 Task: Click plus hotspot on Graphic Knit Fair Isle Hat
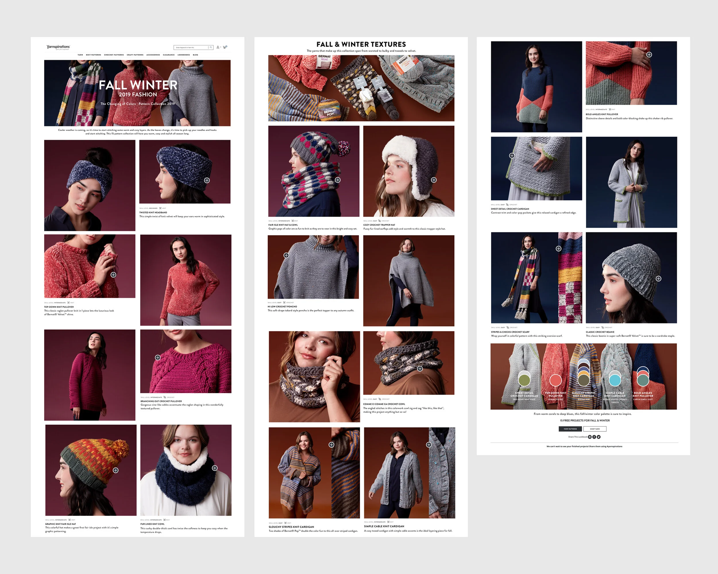coord(115,470)
